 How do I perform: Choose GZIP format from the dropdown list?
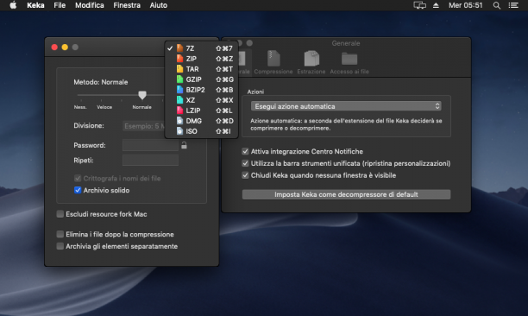[201, 79]
